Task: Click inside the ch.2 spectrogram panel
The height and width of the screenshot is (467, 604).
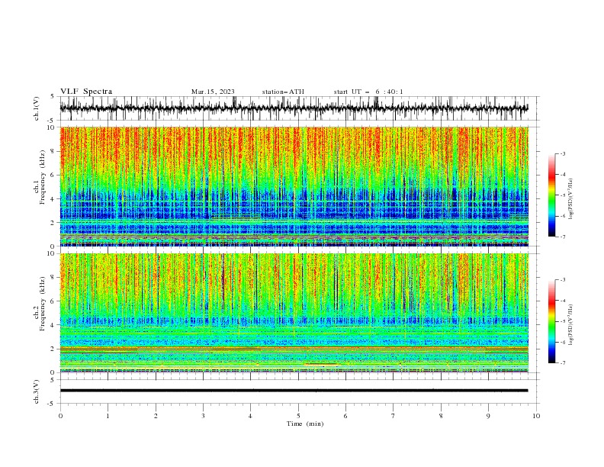Action: [x=294, y=313]
